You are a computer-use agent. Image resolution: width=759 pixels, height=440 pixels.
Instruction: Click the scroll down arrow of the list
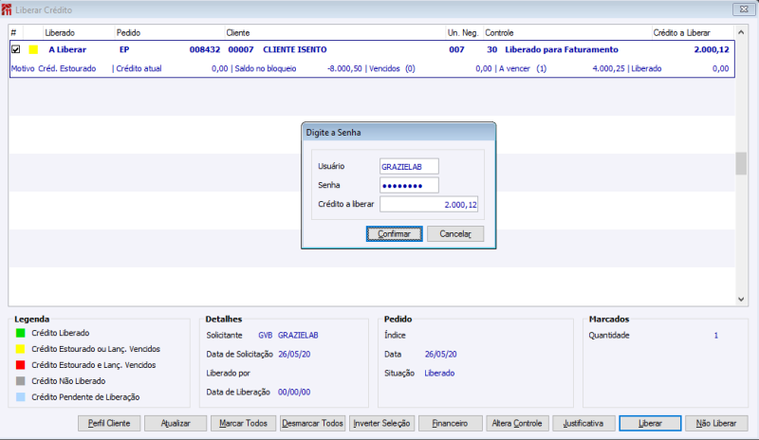click(x=741, y=299)
